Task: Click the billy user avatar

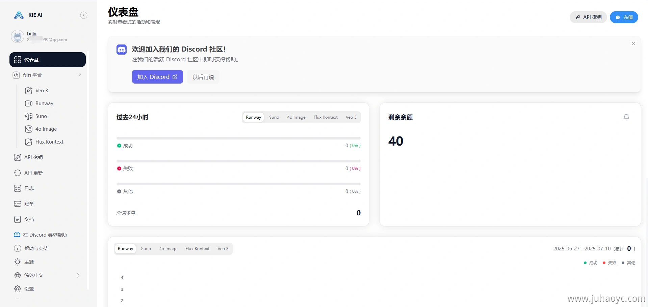Action: point(18,36)
